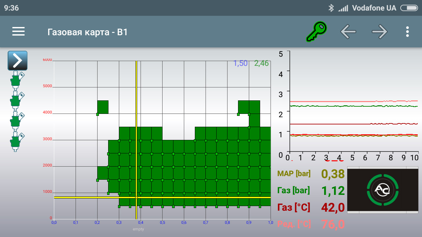The image size is (422, 237).
Task: Tap the green key icon
Action: pyautogui.click(x=316, y=32)
